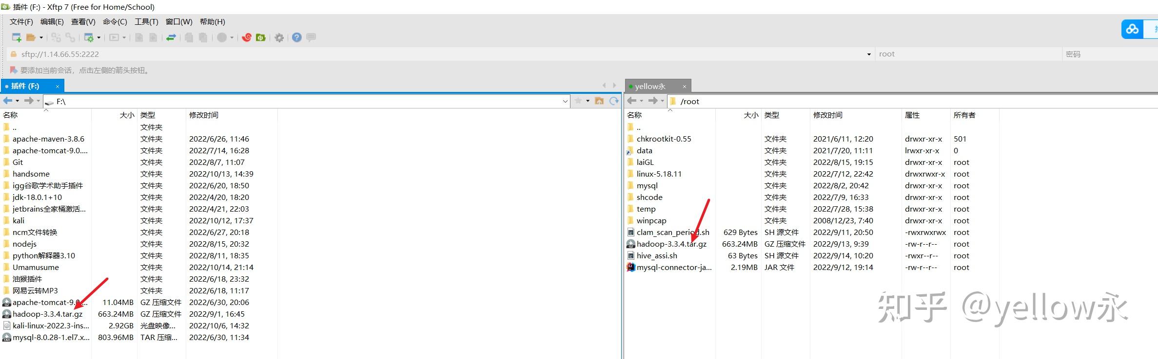Sort local files by 修改时间 column
The width and height of the screenshot is (1158, 359).
[232, 115]
